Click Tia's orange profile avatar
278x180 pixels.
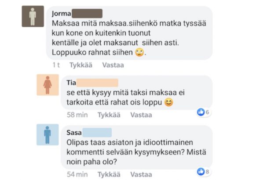pyautogui.click(x=48, y=85)
